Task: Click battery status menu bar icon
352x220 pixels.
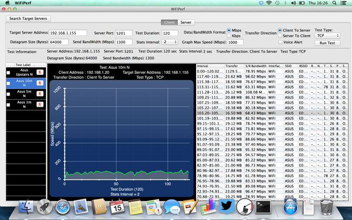Action: (302, 3)
